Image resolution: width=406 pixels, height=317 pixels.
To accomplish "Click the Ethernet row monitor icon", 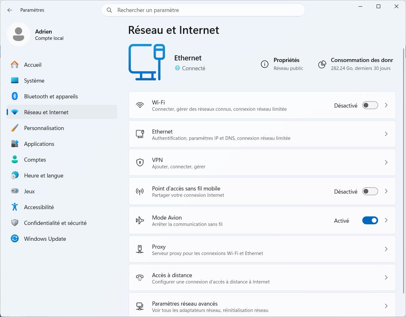I will 140,134.
